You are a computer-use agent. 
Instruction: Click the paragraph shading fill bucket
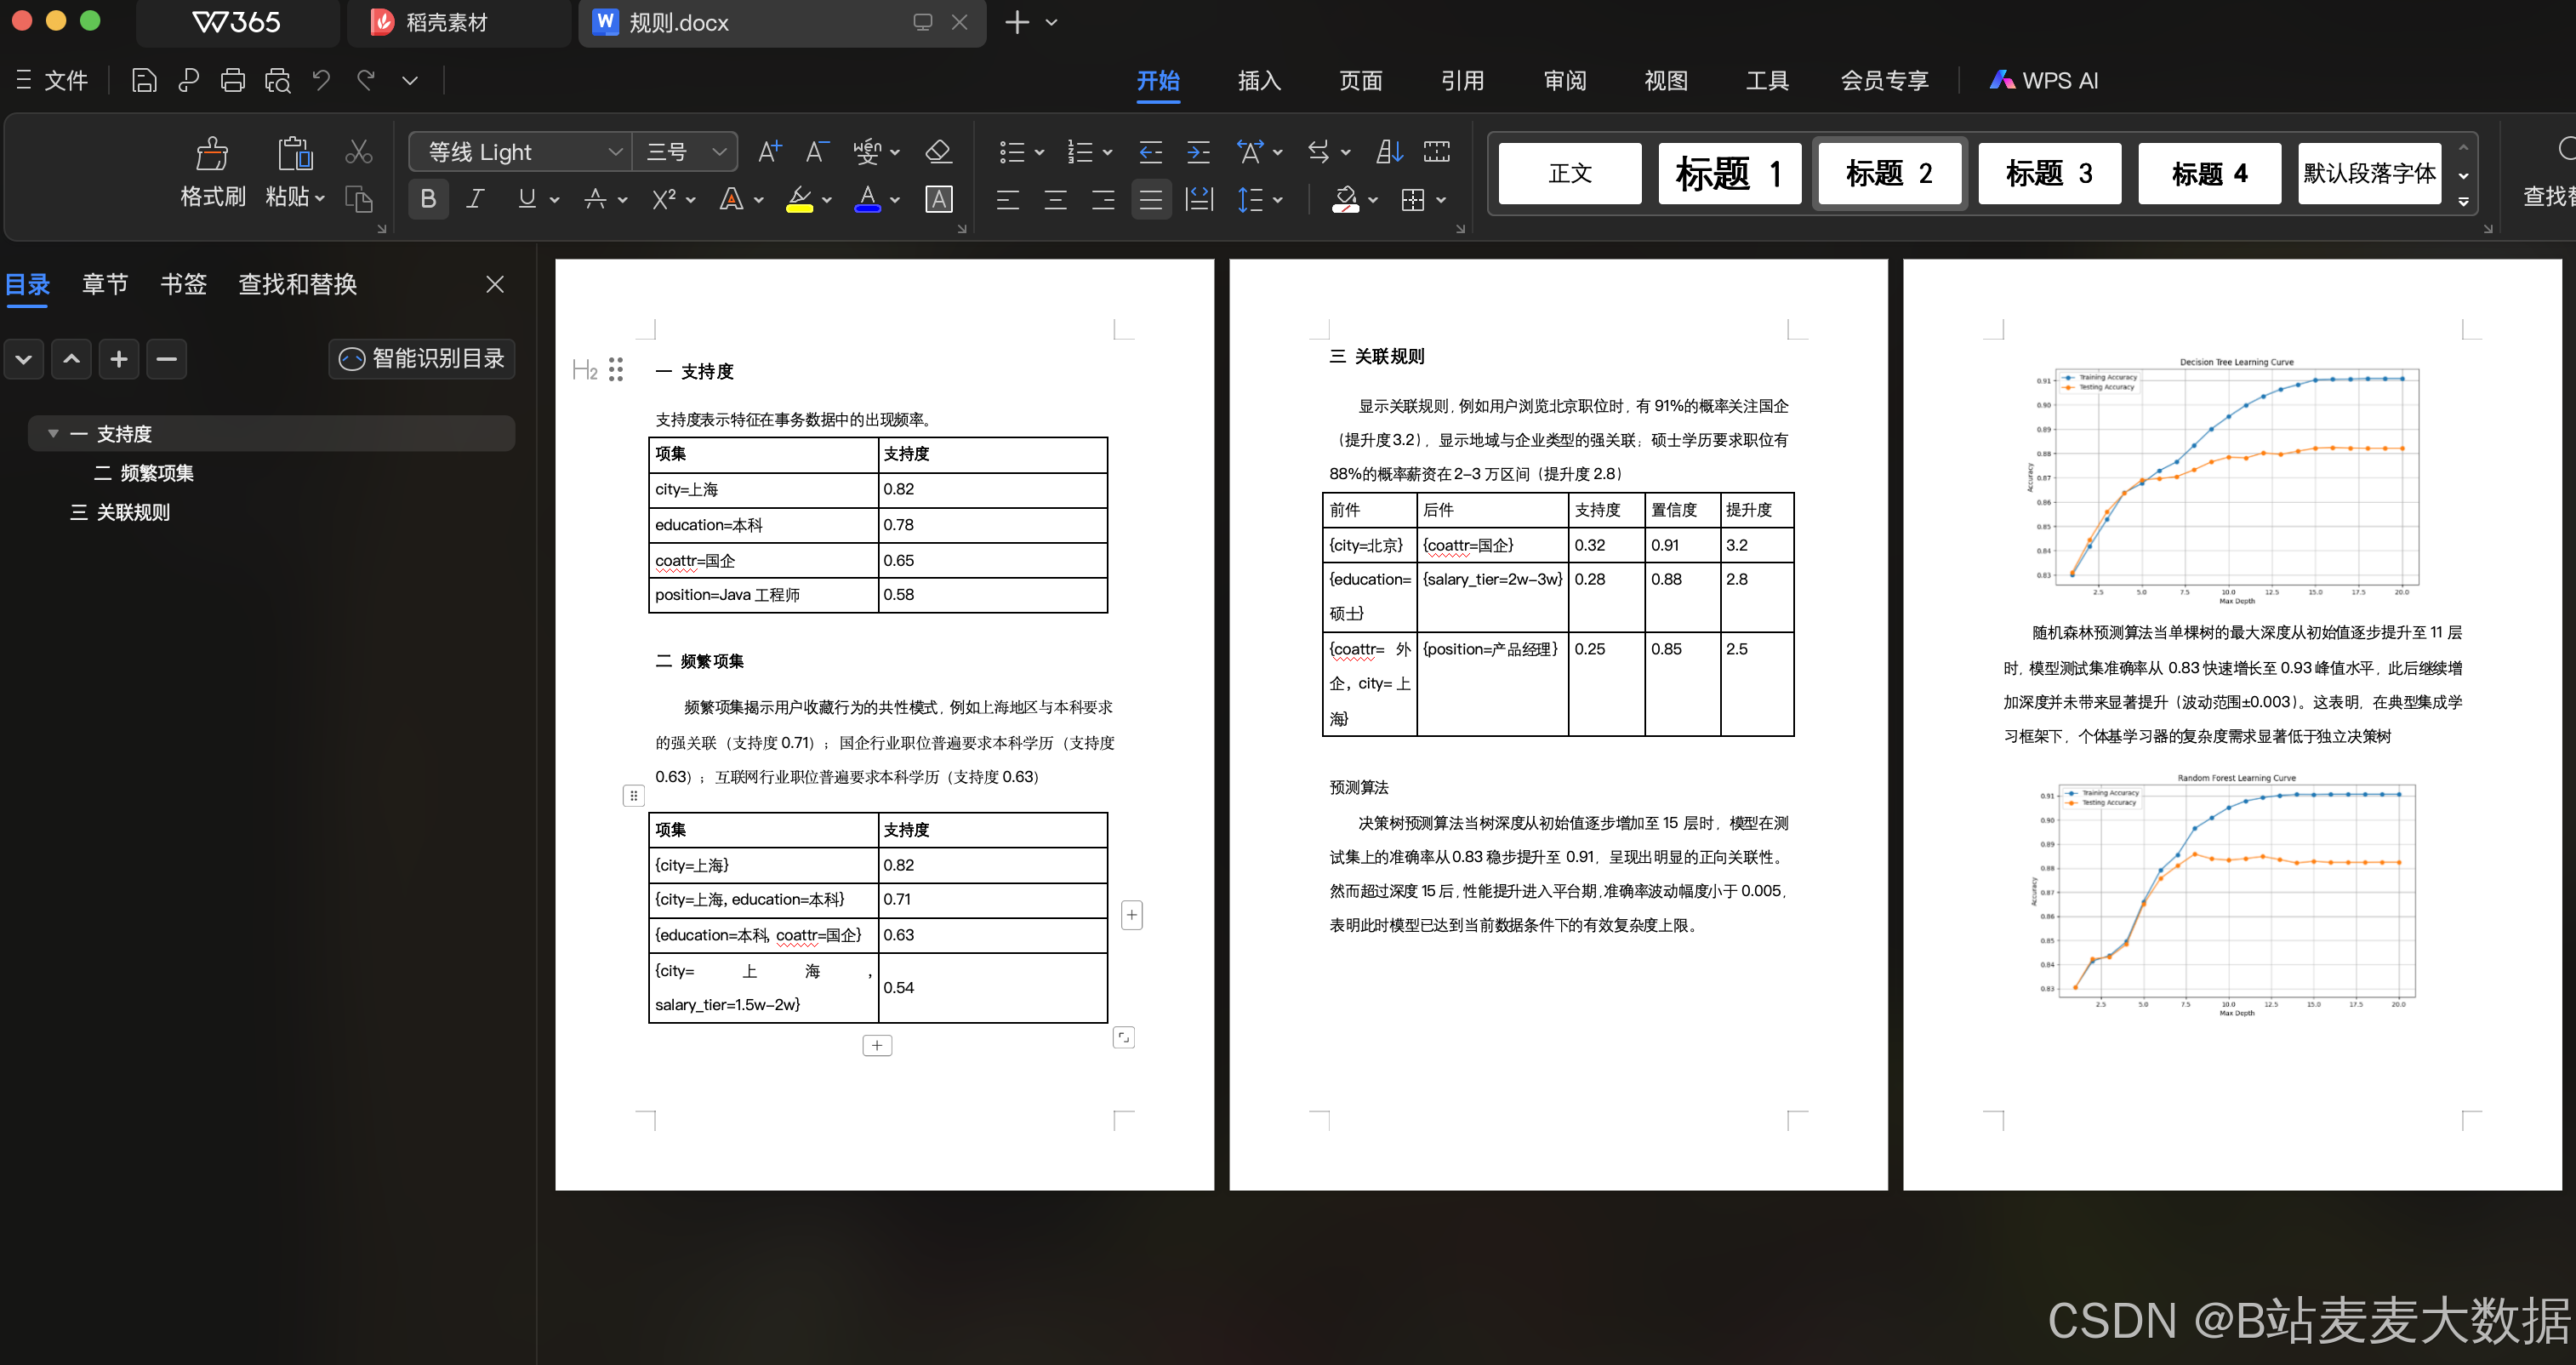[x=1346, y=199]
